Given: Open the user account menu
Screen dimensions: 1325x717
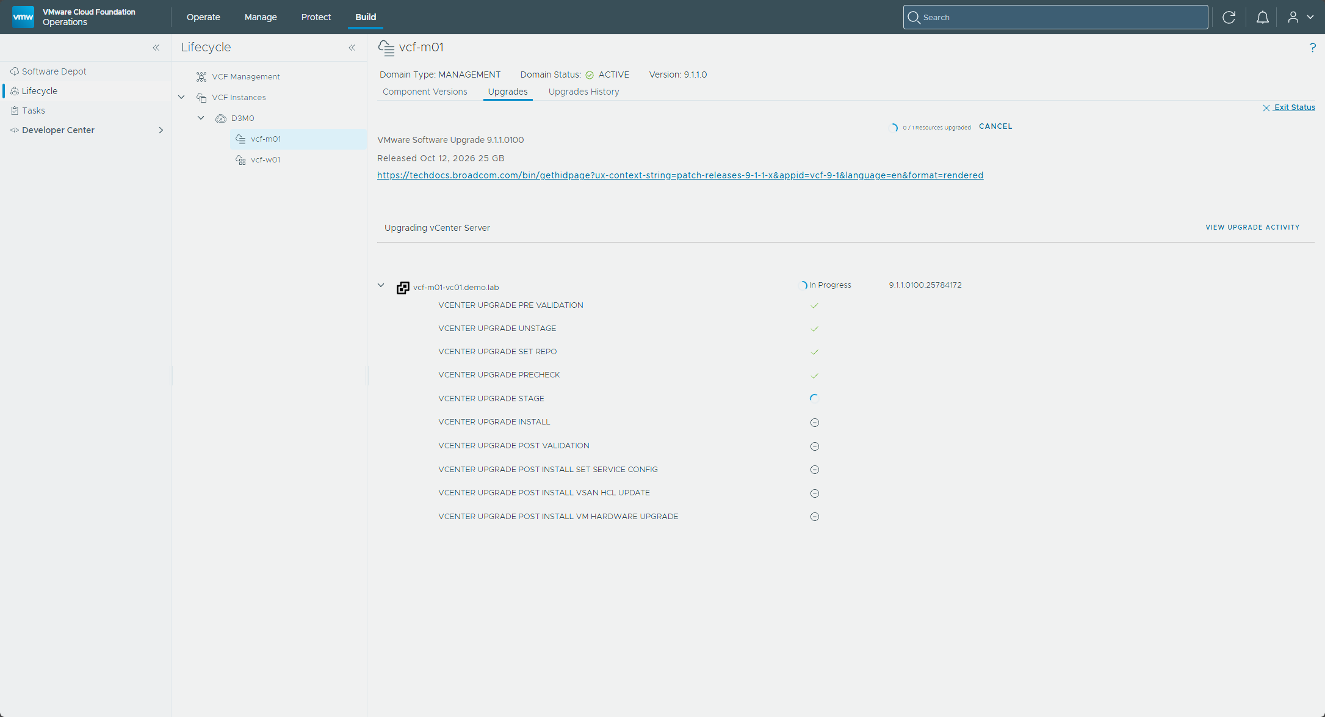Looking at the screenshot, I should 1300,17.
